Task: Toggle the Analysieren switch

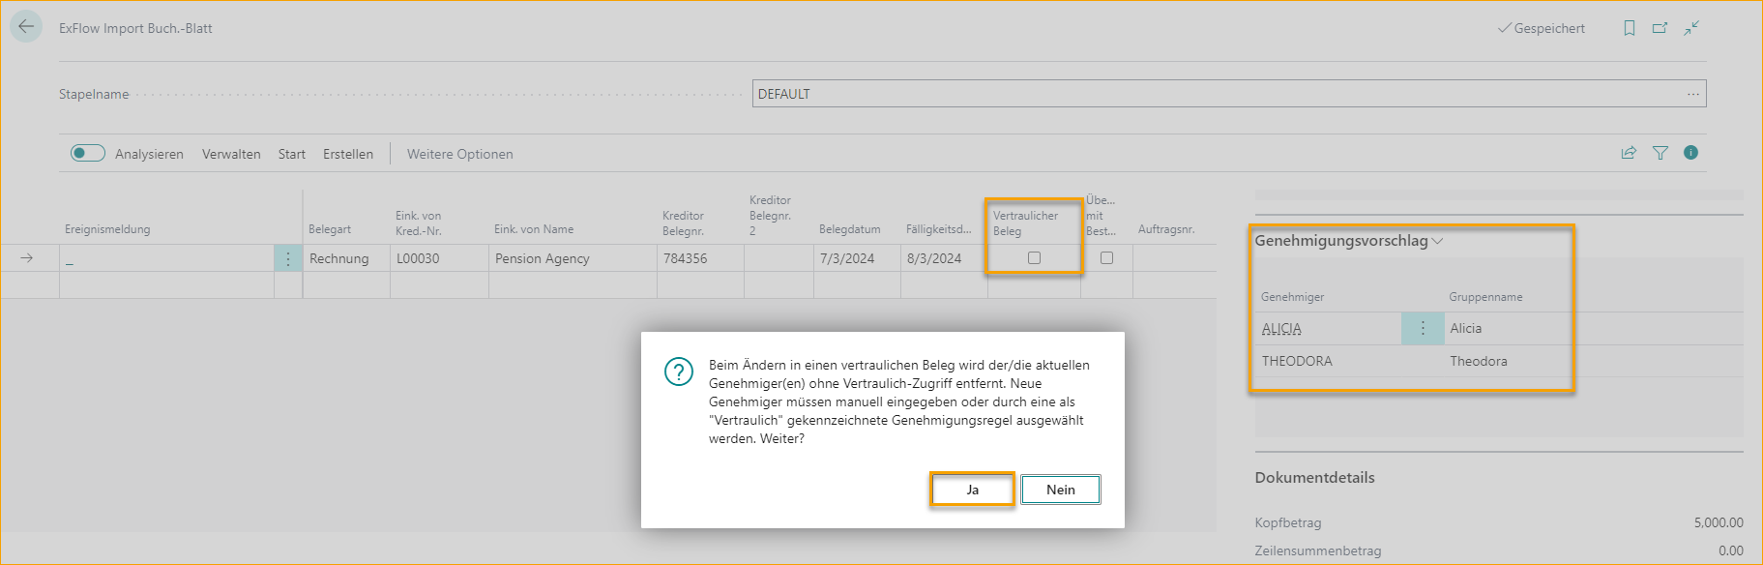Action: point(88,153)
